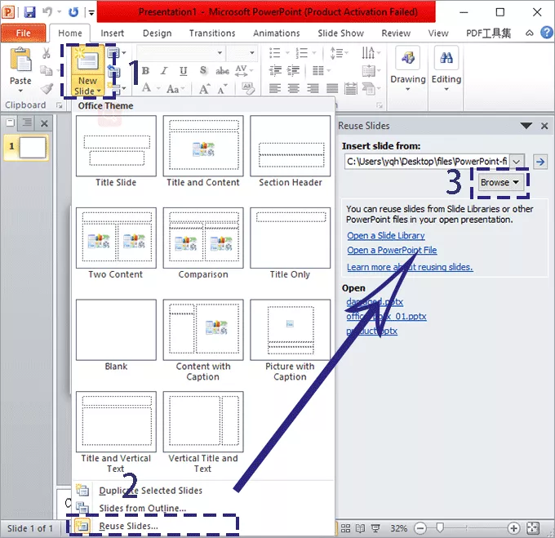This screenshot has width=555, height=538.
Task: Open office pptx_01.pptx recent file link
Action: pyautogui.click(x=386, y=316)
